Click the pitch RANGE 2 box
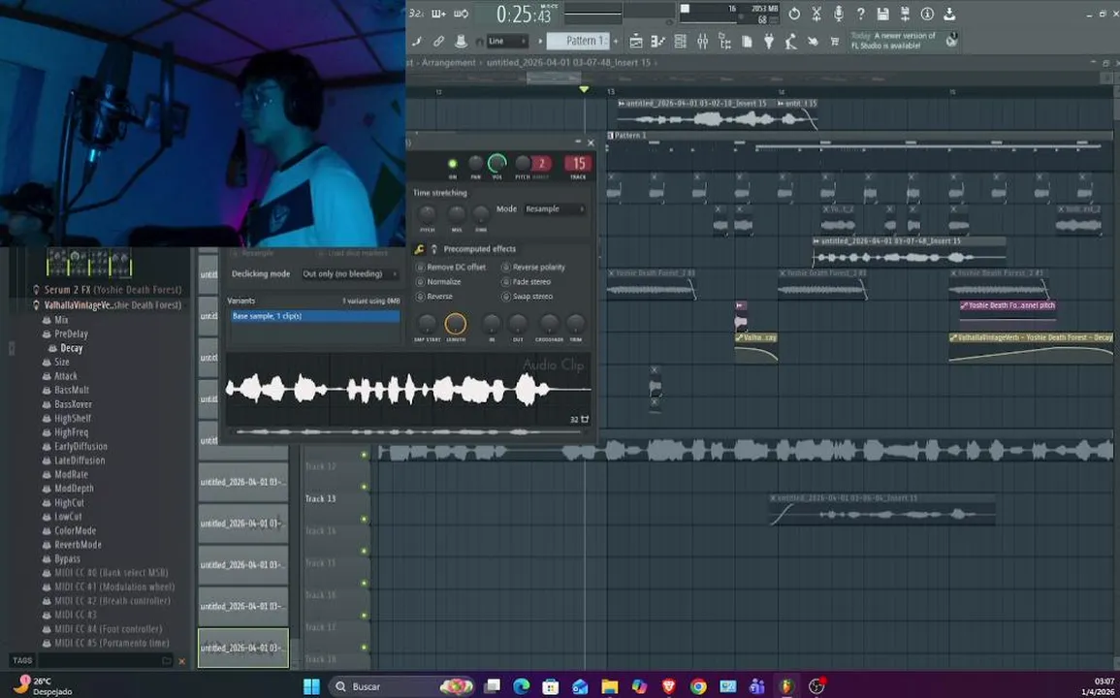Screen dimensions: 1120x698 coord(541,164)
